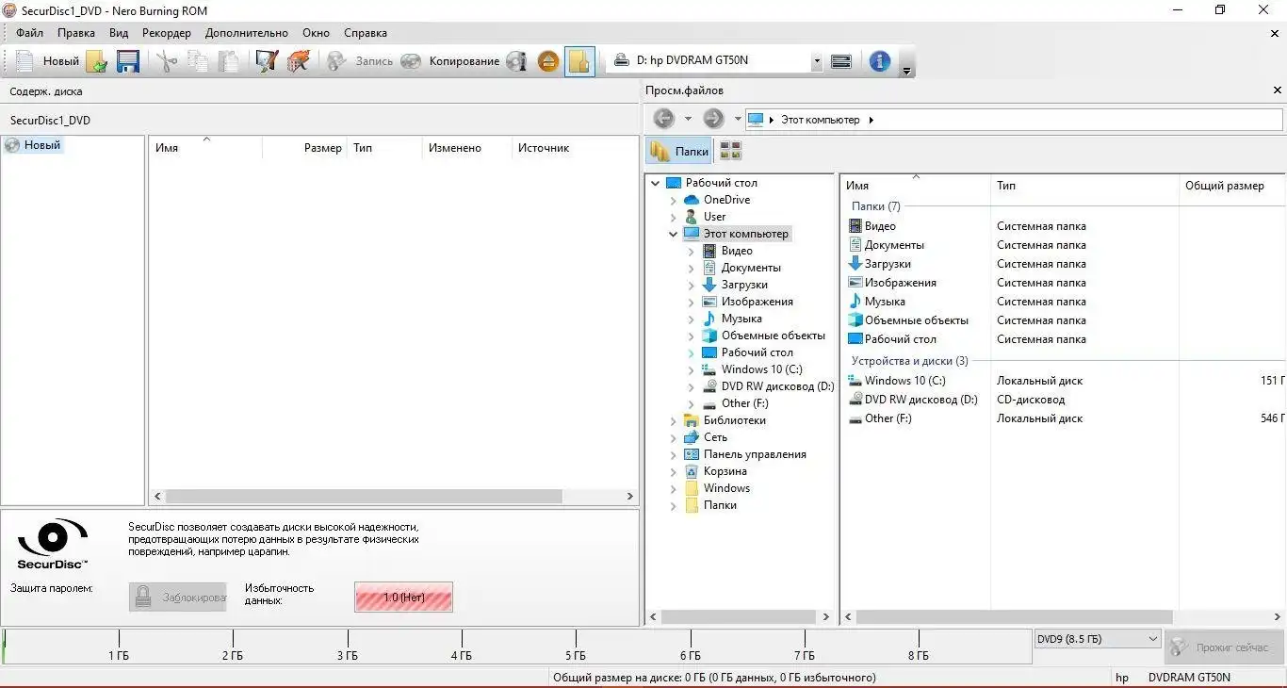Screen dimensions: 1287x688
Task: Open the Правка menu
Action: (76, 33)
